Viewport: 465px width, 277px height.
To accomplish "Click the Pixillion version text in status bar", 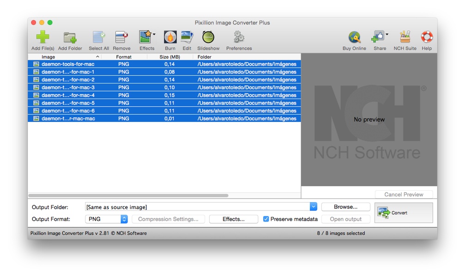I will click(88, 233).
